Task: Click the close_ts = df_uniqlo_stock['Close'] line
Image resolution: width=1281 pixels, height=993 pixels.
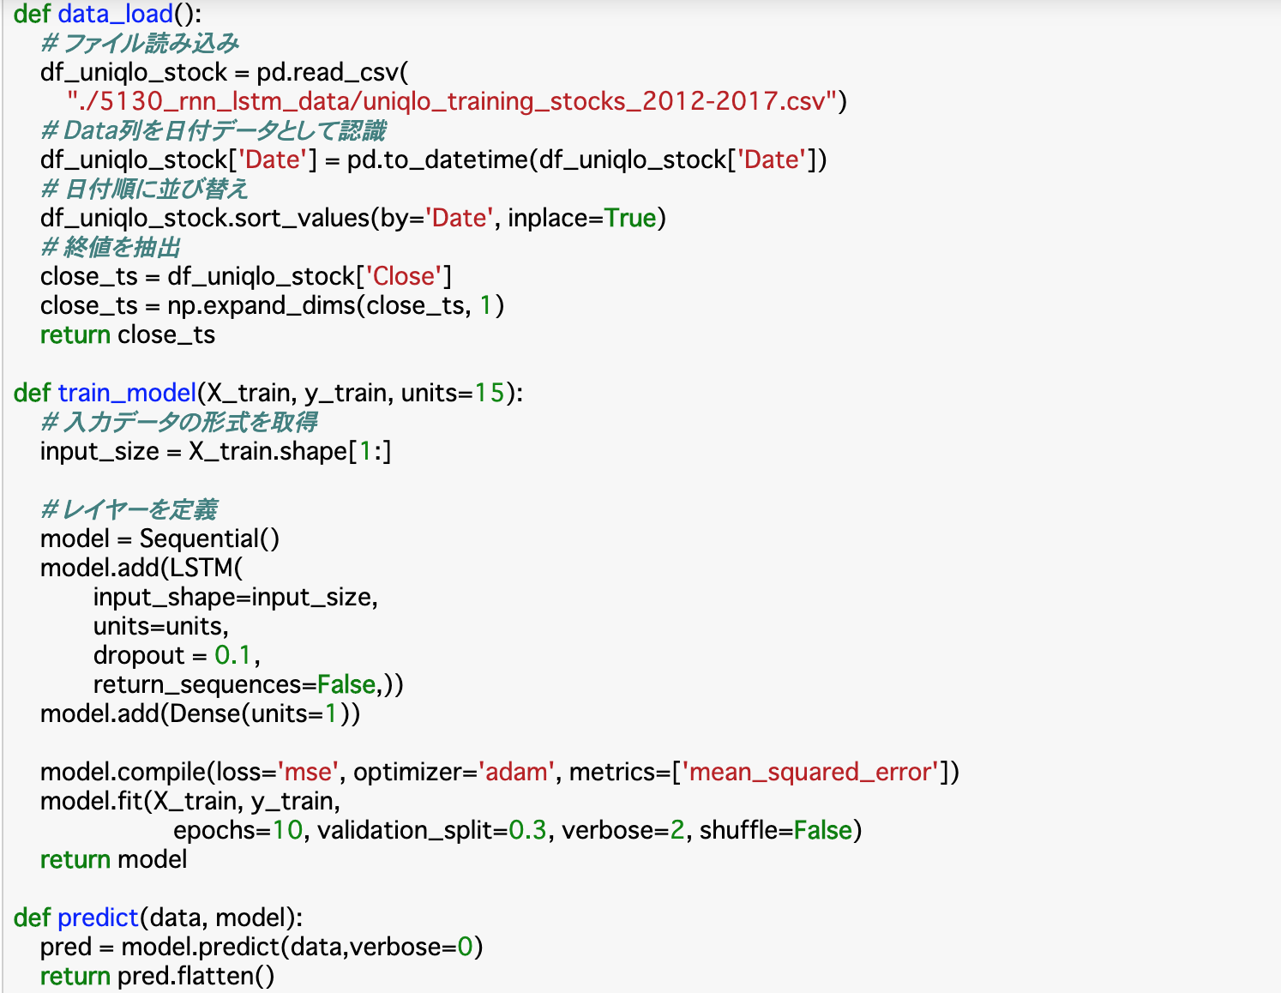Action: coord(246,276)
